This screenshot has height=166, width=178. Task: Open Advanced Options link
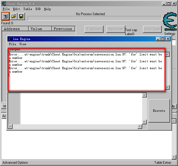pos(15,163)
